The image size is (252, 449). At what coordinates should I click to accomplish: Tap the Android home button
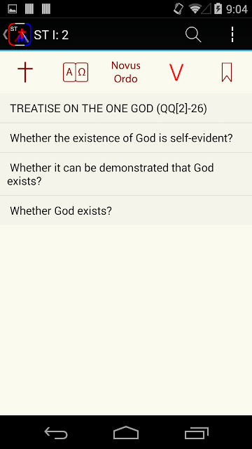point(126,432)
